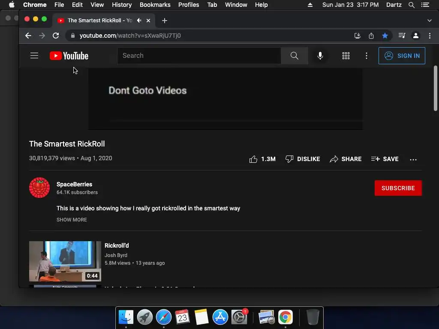Open the YouTube hamburger guide menu
The height and width of the screenshot is (329, 439).
pos(34,56)
